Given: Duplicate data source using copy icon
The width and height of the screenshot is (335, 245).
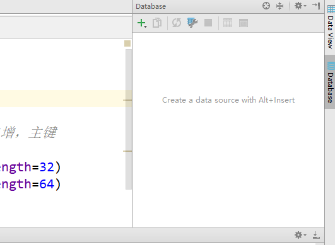Looking at the screenshot, I should pos(157,23).
